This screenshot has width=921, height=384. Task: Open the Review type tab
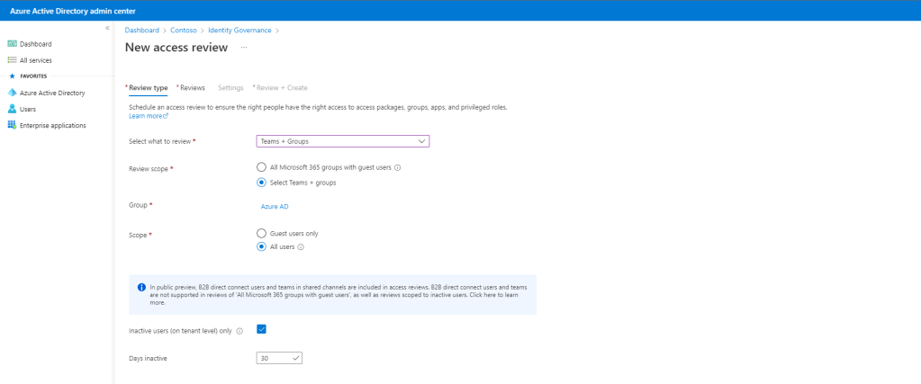tap(148, 88)
